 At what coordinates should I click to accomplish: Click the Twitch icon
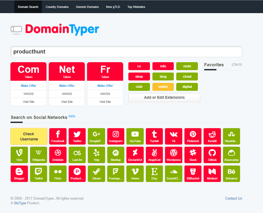(38, 173)
